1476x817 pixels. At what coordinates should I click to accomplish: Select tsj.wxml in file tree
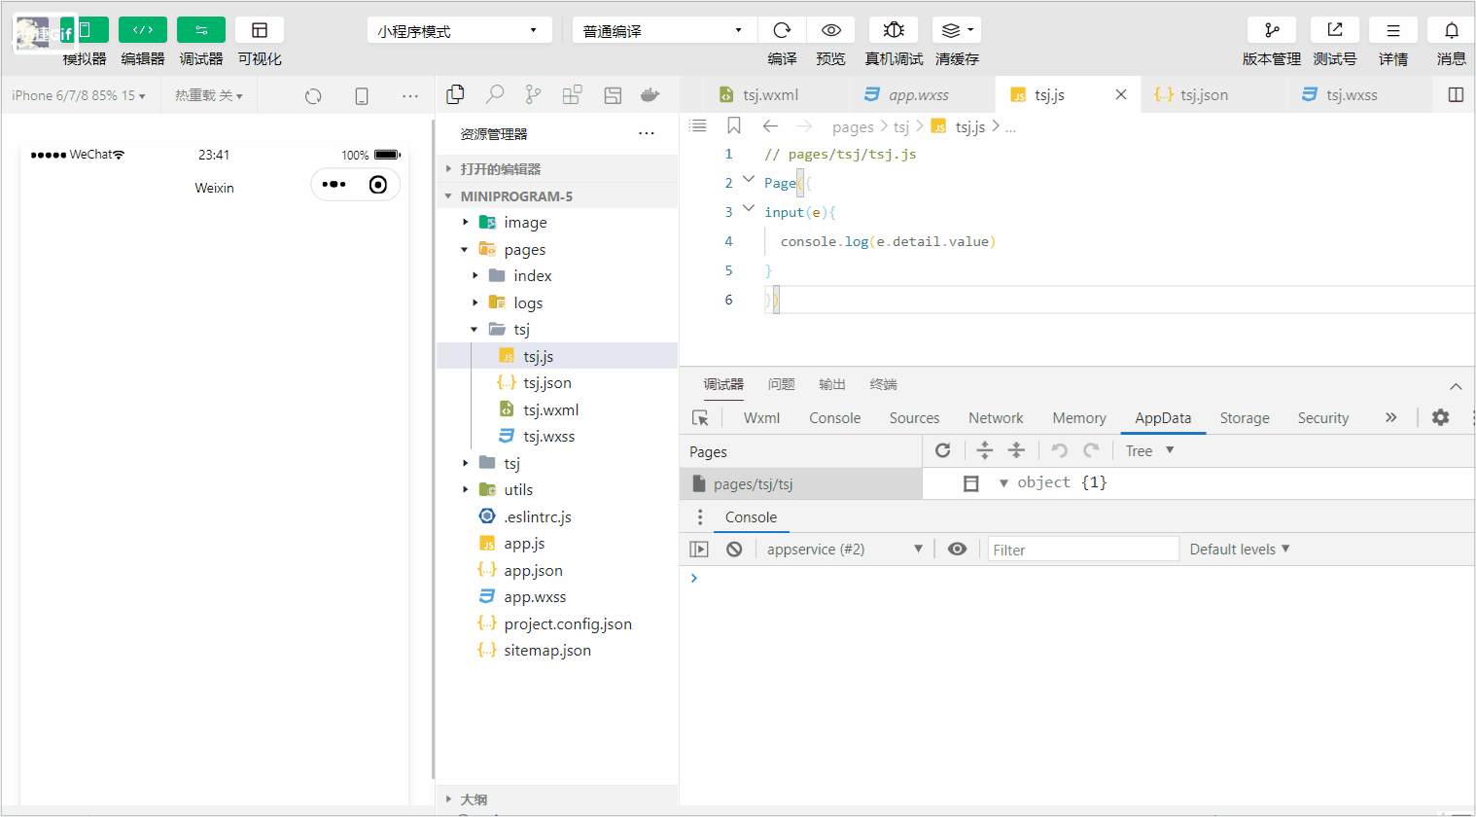coord(557,409)
